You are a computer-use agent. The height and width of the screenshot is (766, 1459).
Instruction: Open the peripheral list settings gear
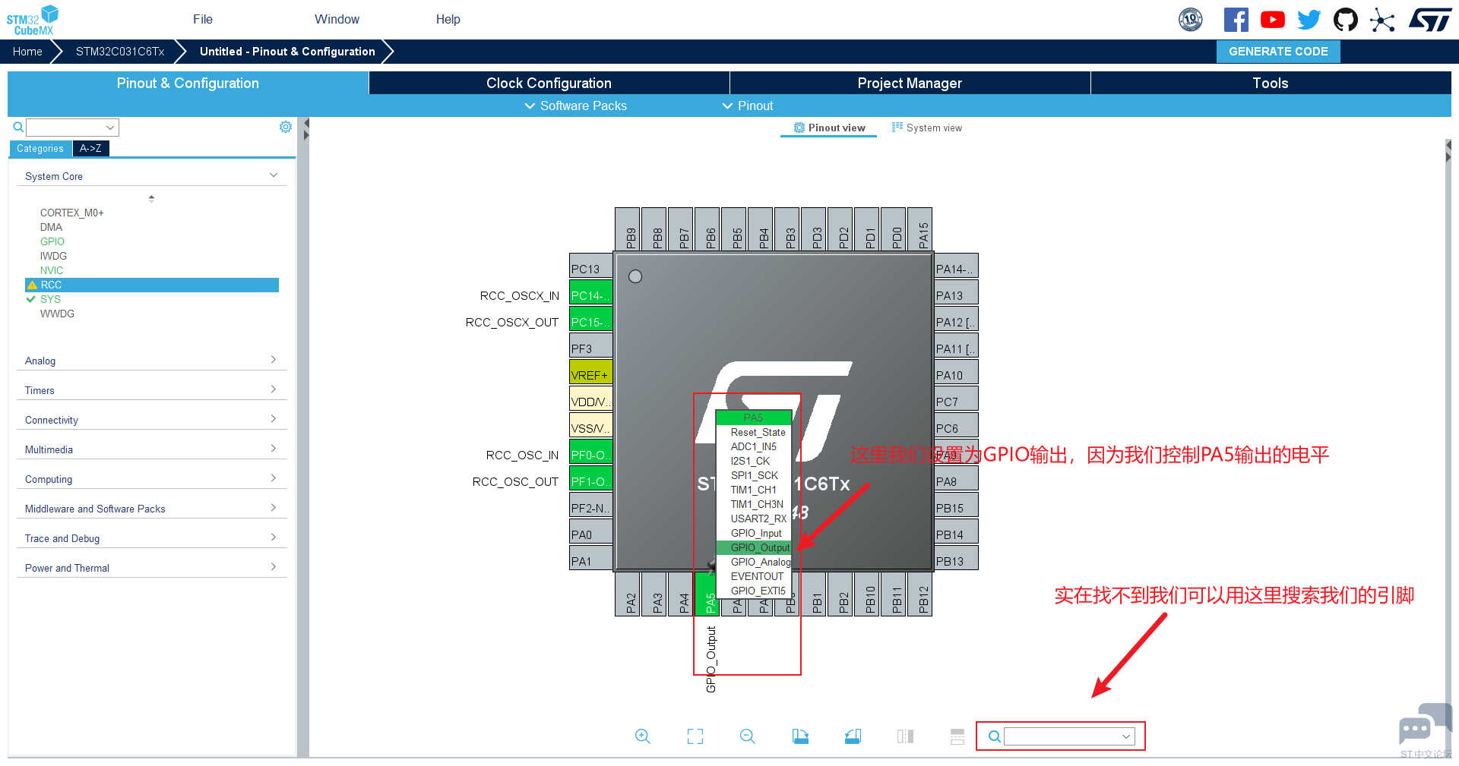286,127
